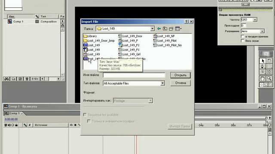Select the Rotation tool

coord(269,61)
